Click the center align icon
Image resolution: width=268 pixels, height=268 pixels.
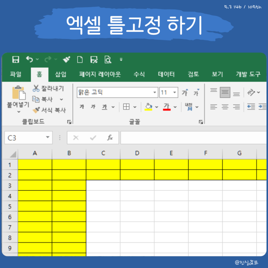pyautogui.click(x=225, y=107)
